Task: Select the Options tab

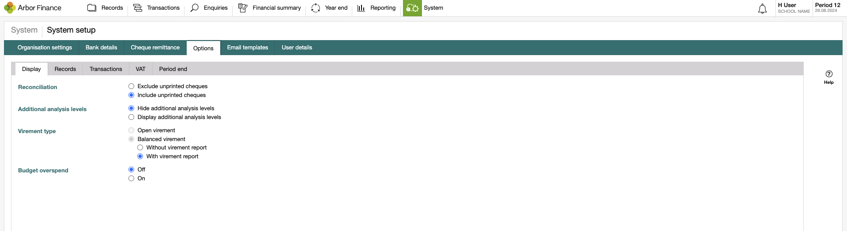Action: (203, 48)
